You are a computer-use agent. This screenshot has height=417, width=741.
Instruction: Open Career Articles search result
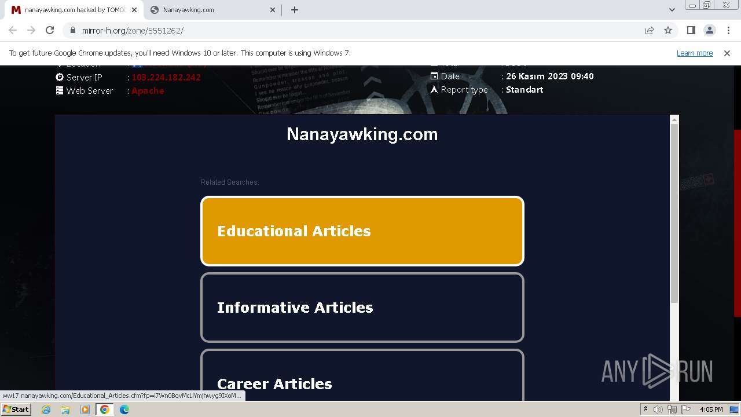click(362, 375)
